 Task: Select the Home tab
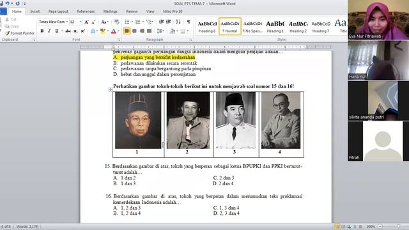[17, 11]
